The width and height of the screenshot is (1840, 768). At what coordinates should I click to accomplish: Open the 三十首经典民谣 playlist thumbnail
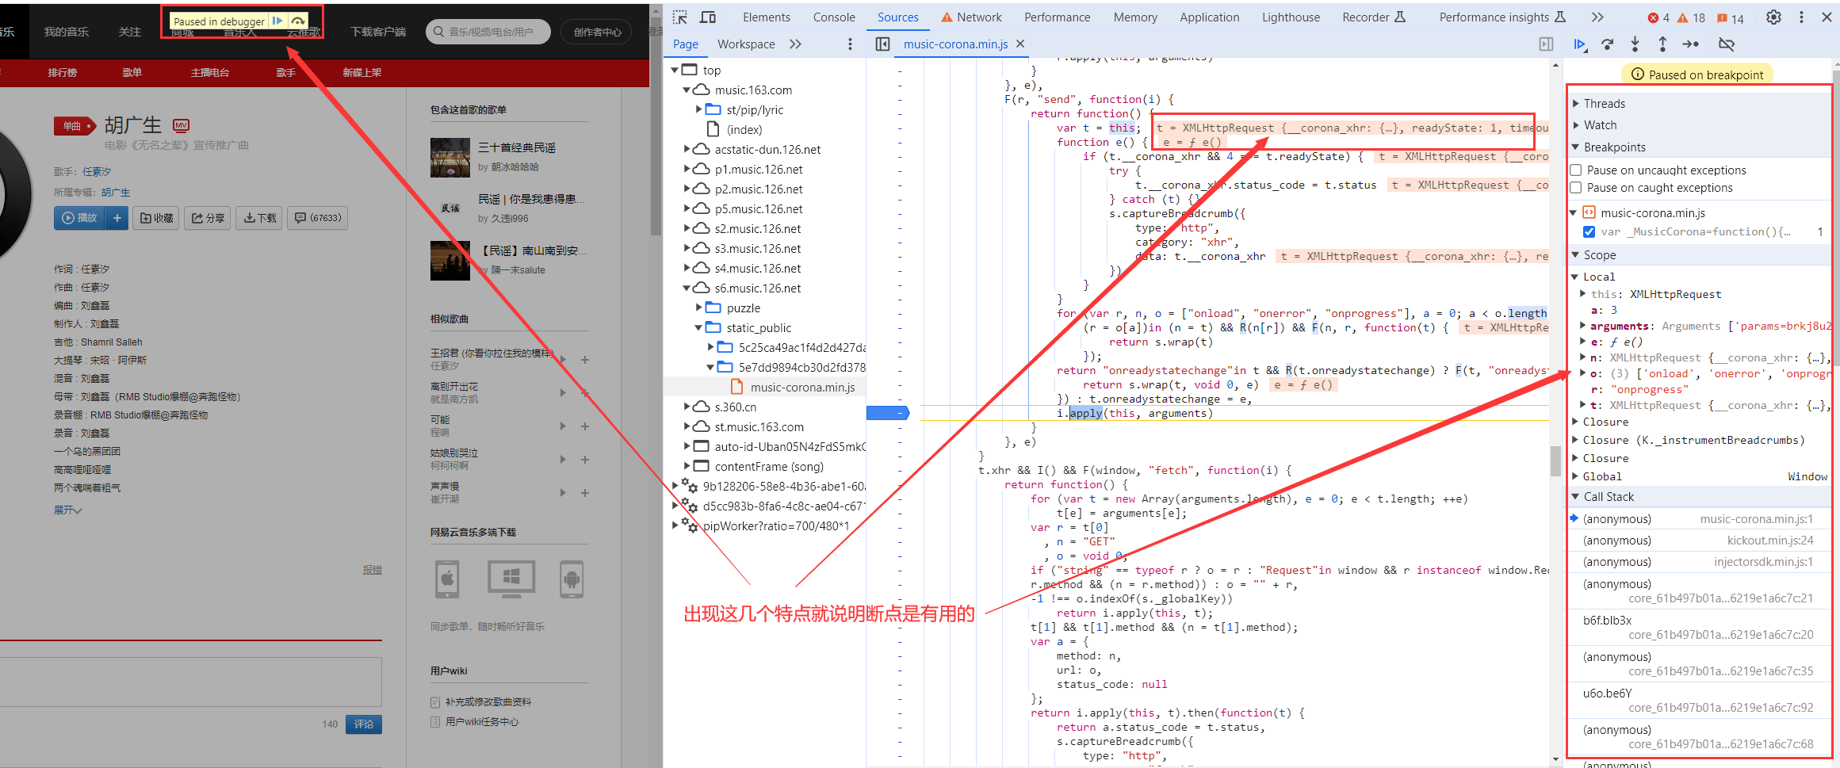point(450,158)
